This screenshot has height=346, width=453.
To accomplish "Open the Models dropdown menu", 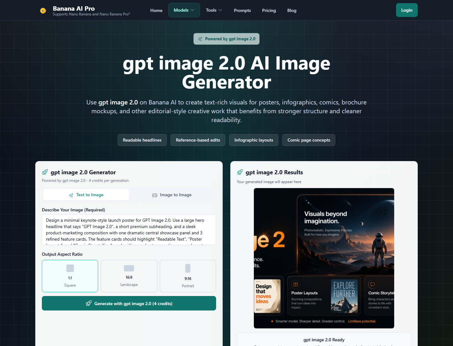I will click(184, 10).
